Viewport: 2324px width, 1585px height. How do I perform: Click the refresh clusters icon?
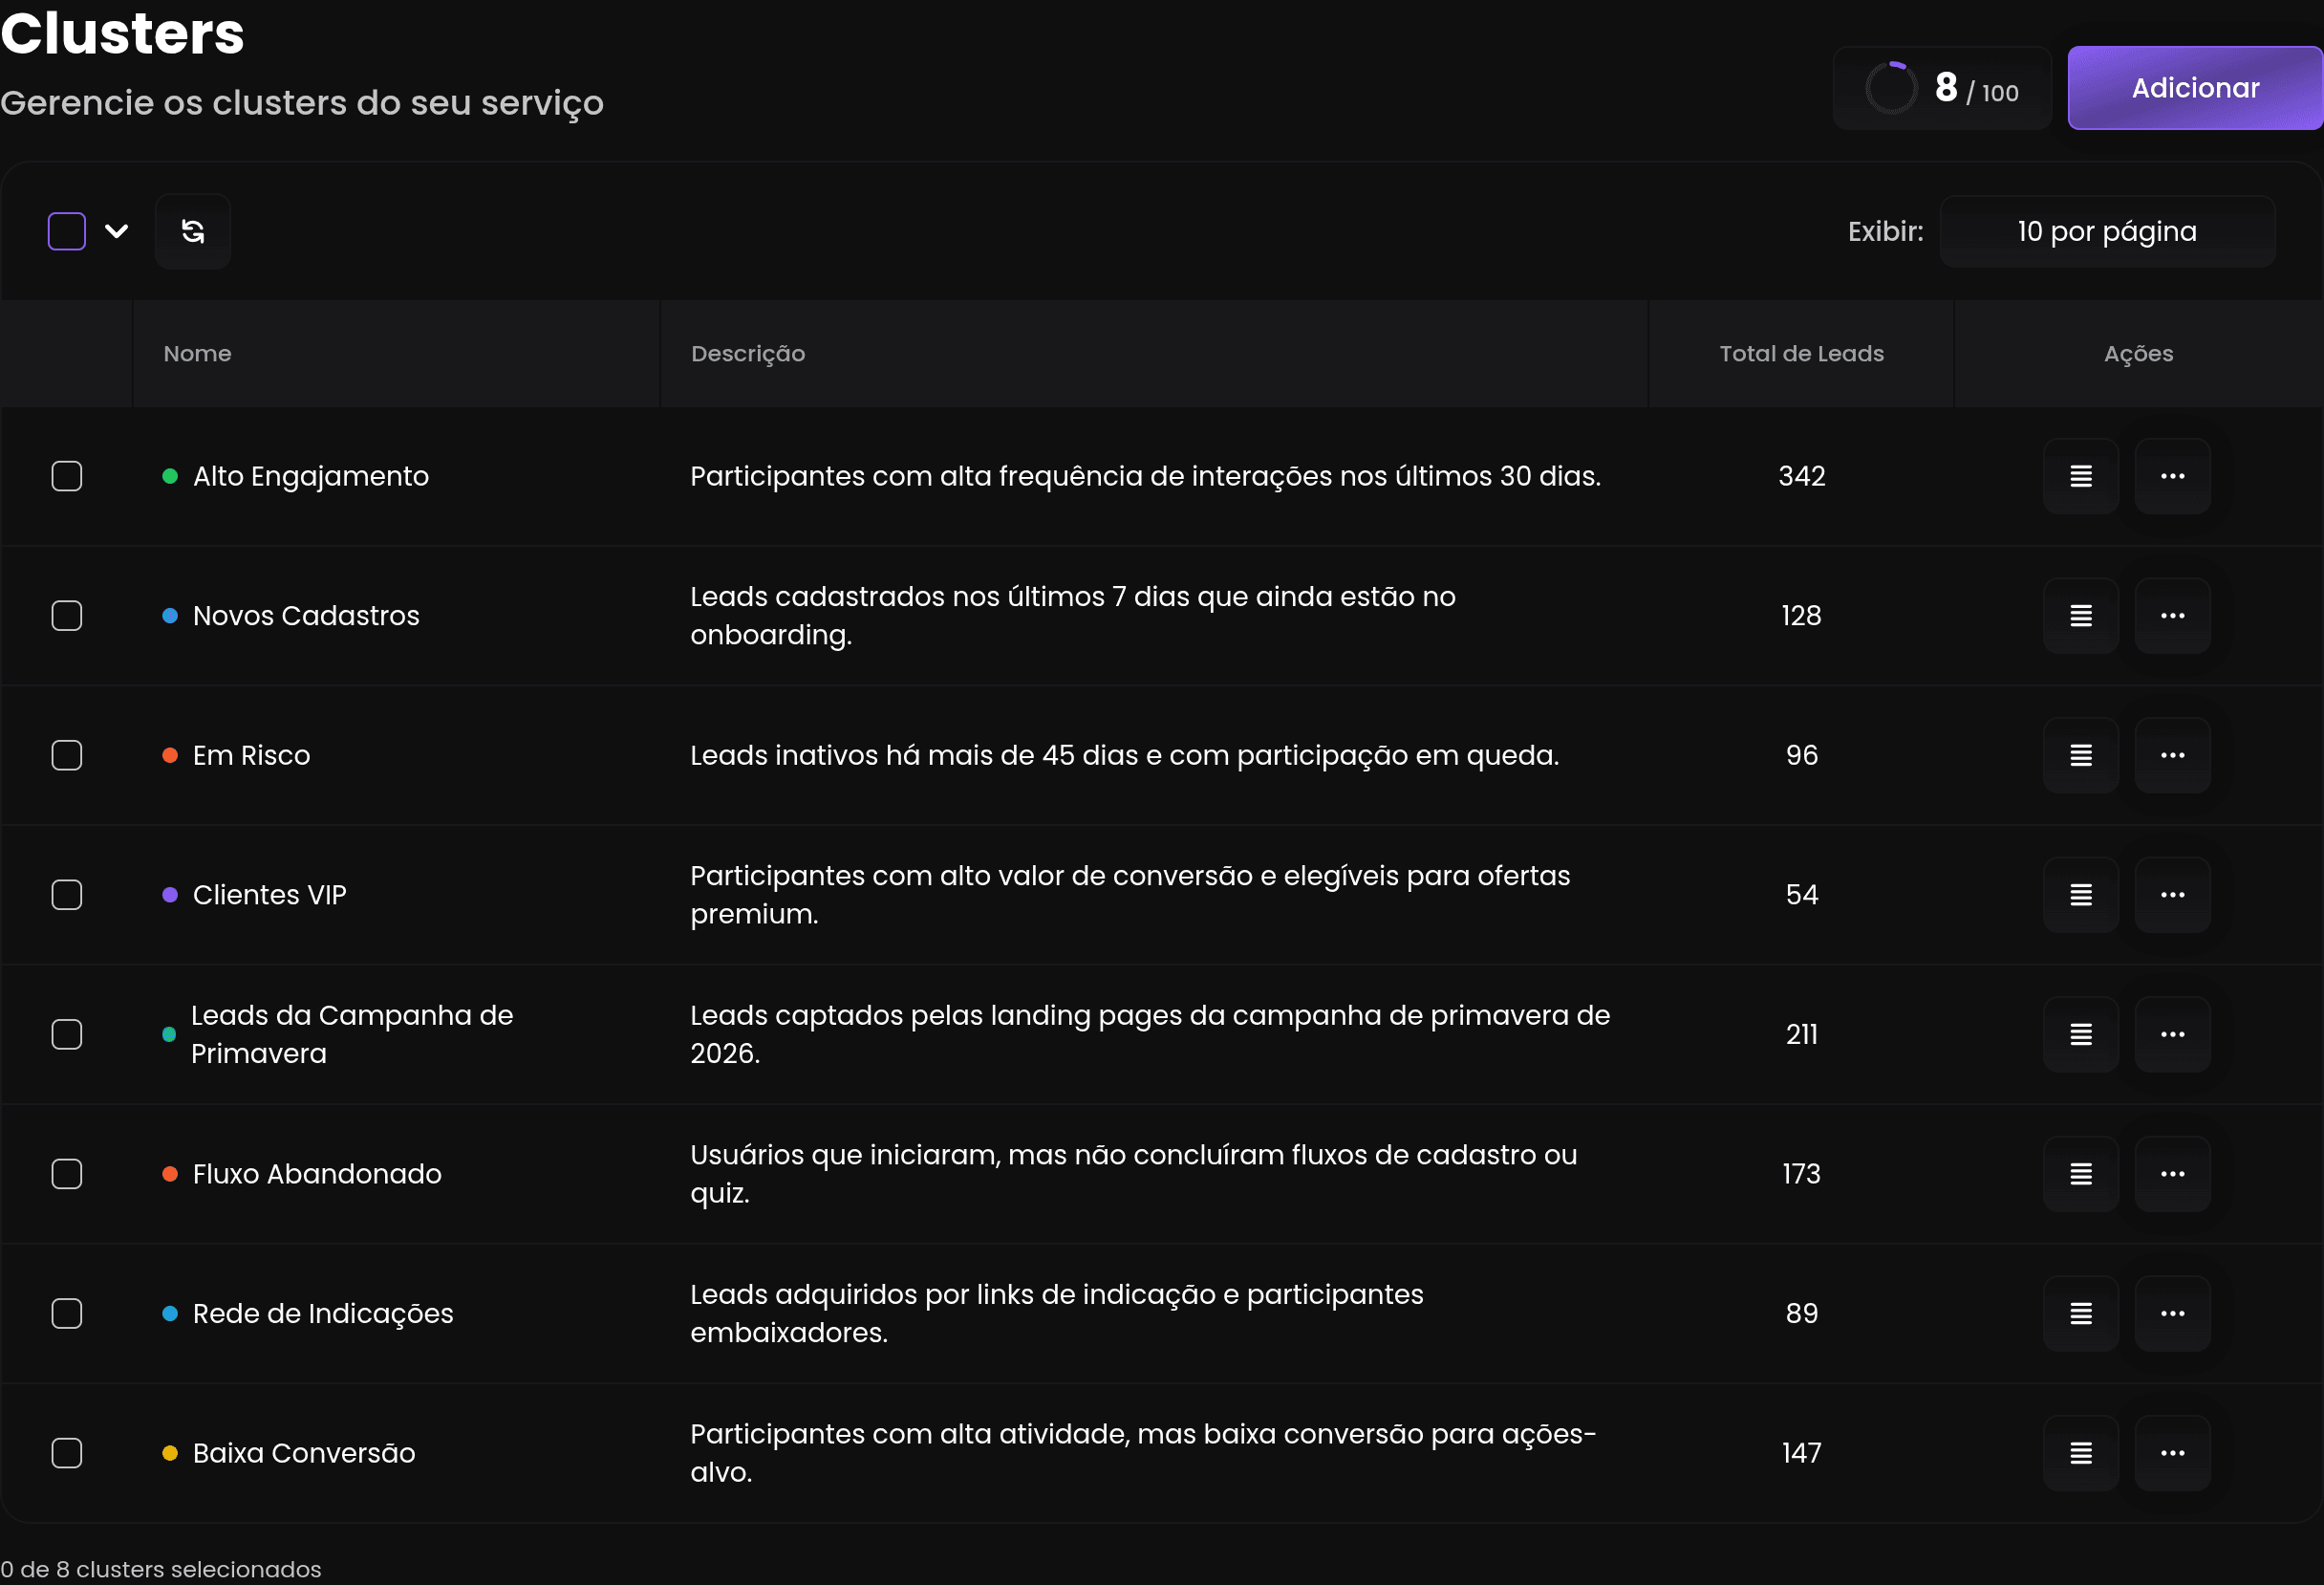193,231
